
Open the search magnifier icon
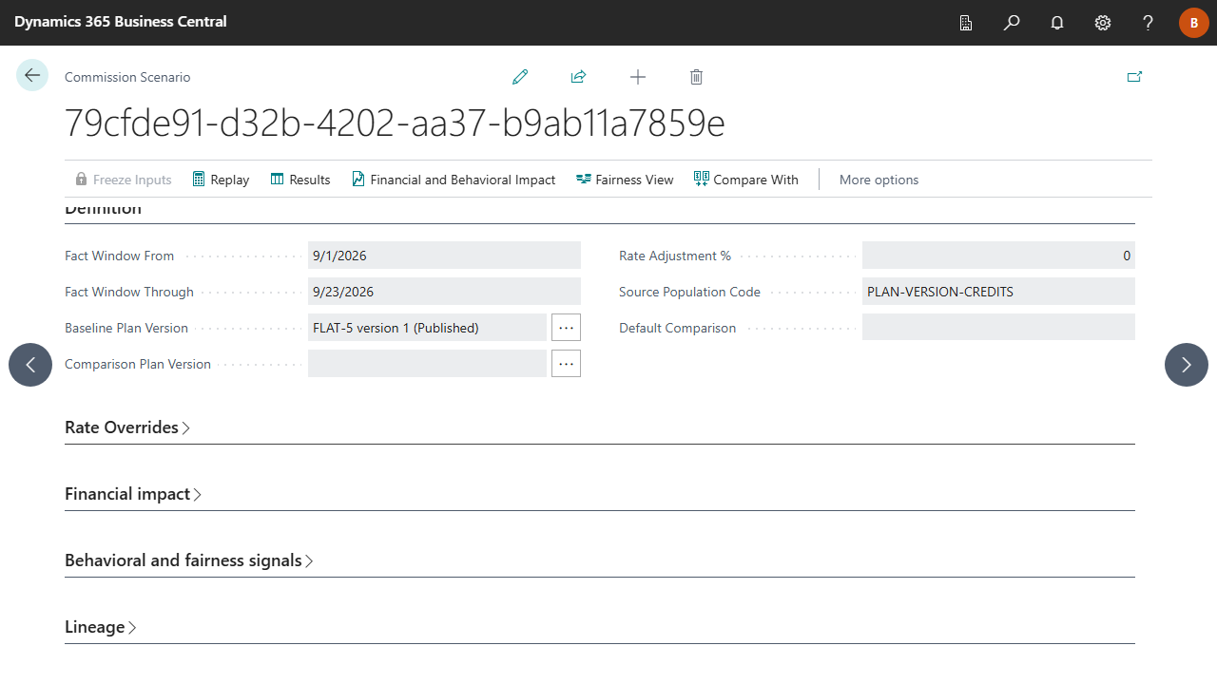point(1012,23)
